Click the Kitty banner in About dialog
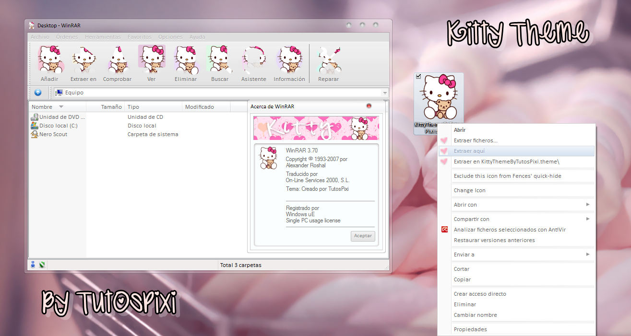This screenshot has width=631, height=336. [316, 128]
